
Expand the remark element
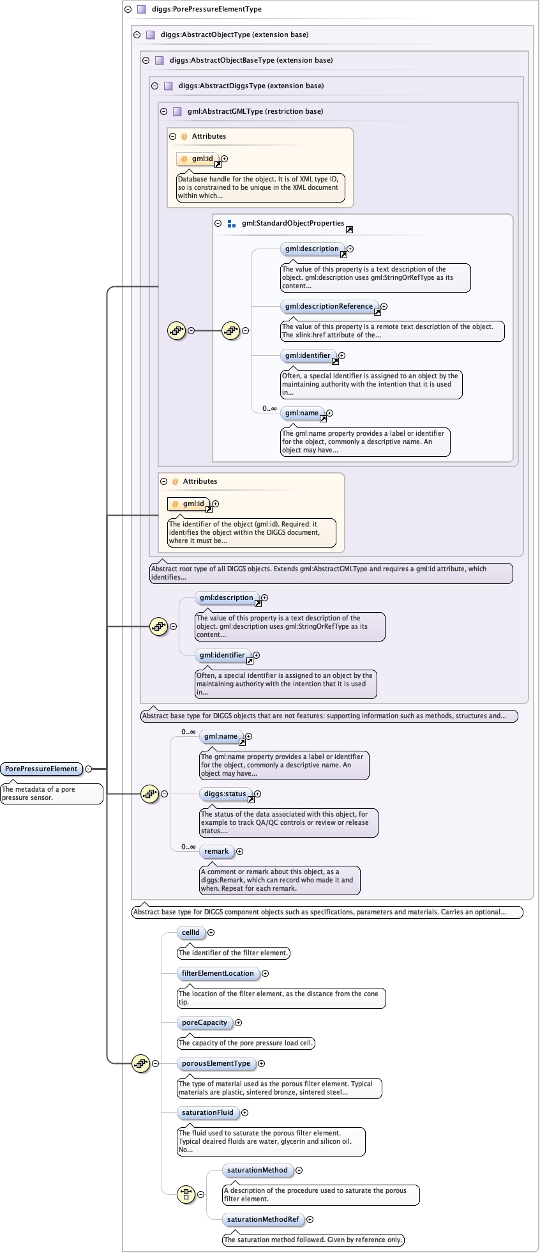[240, 852]
